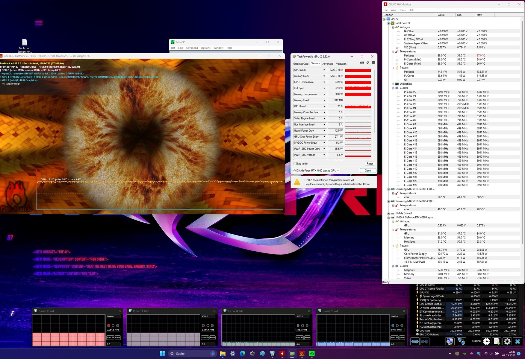
Task: Select middle dot in P-core 1 Takt graph
Action: click(x=208, y=325)
